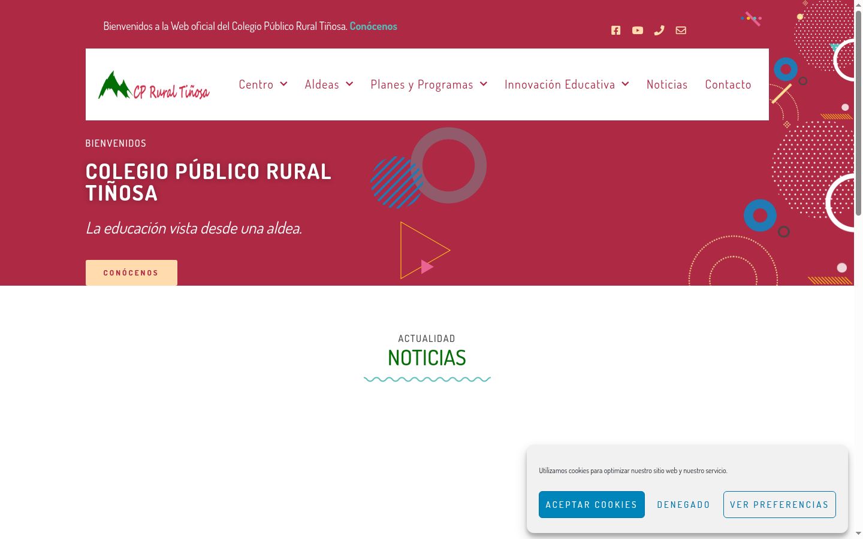Click the scrollbar down arrow

pos(858,533)
